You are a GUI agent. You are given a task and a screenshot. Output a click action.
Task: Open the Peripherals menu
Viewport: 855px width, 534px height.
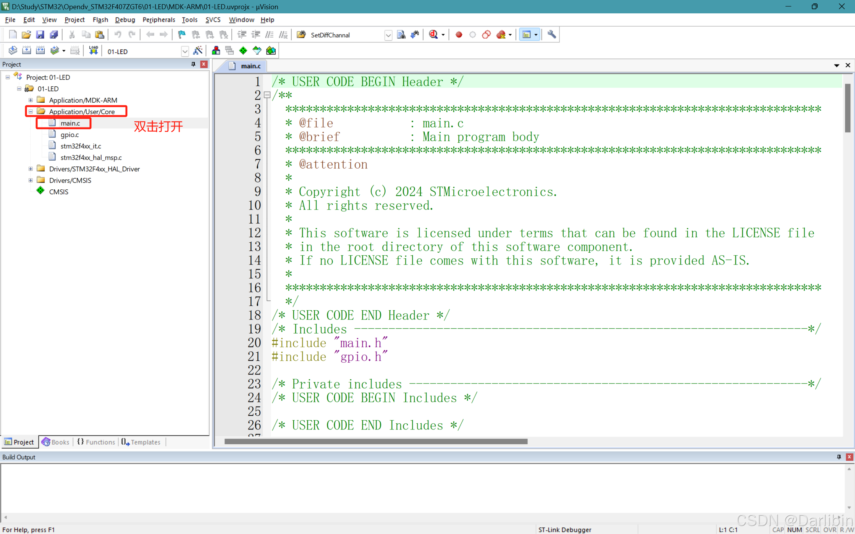[x=158, y=19]
